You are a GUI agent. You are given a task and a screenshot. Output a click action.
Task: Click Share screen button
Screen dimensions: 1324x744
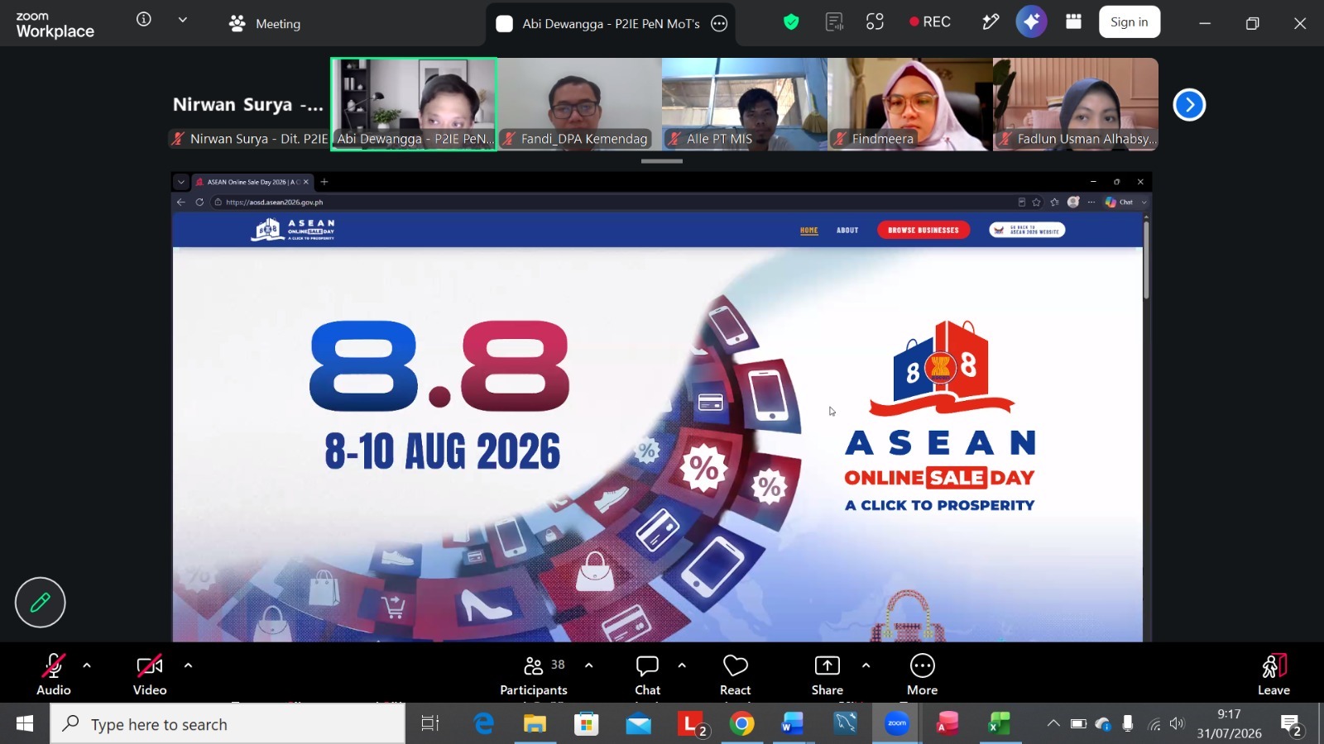pyautogui.click(x=827, y=675)
